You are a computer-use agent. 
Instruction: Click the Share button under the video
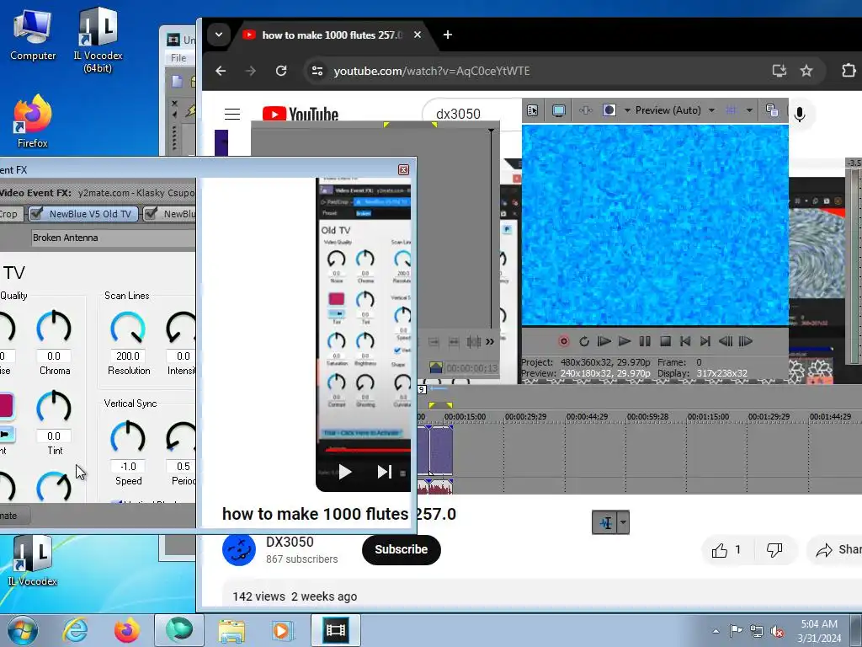coord(837,549)
